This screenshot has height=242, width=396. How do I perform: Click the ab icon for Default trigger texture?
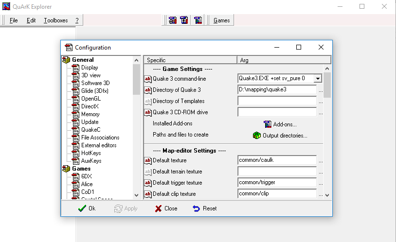[x=148, y=183]
